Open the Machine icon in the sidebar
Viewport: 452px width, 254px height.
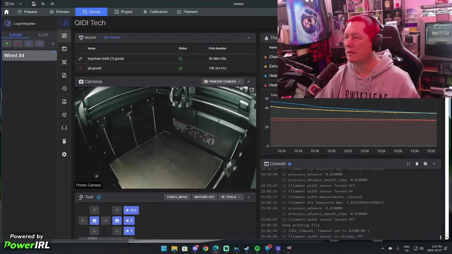pos(64,141)
